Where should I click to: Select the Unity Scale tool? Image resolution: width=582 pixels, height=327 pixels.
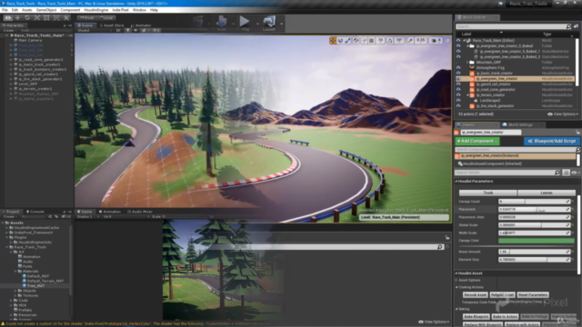36,17
